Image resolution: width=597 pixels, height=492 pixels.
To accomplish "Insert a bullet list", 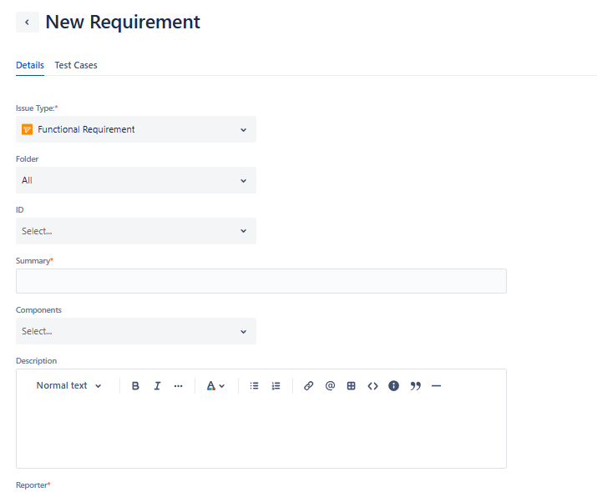I will [255, 386].
